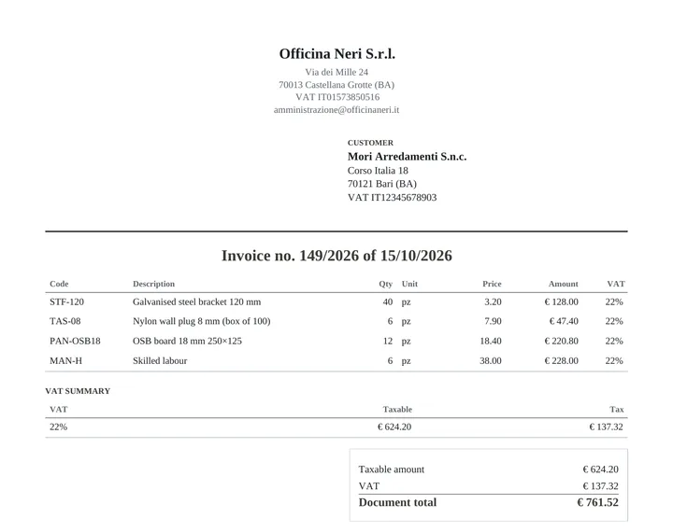Click the Amount column header
Screen dimensions: 673x532
coord(563,284)
